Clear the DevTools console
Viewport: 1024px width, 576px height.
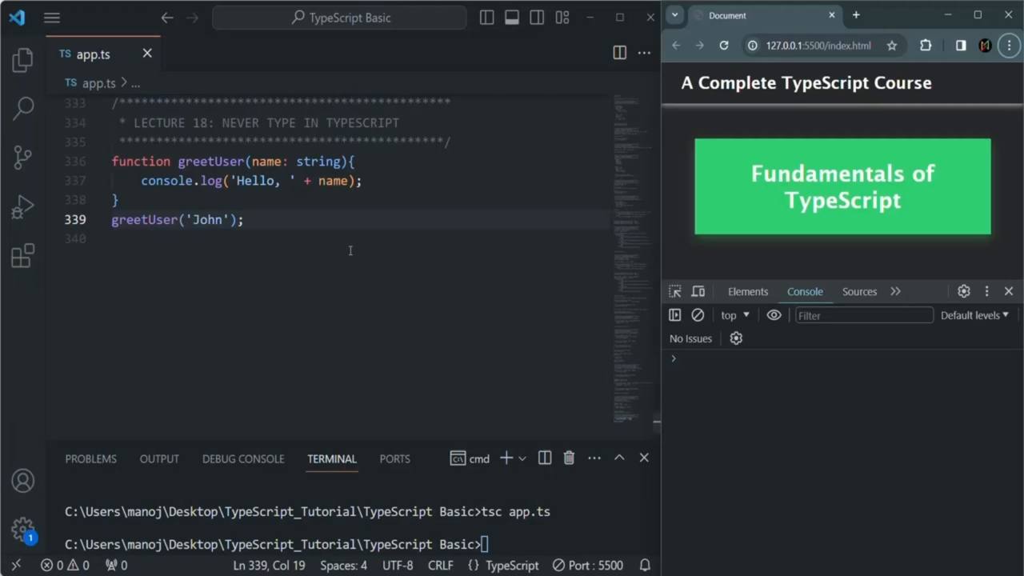coord(698,315)
